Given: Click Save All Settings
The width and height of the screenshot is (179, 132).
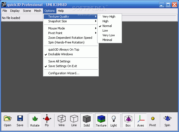Looking at the screenshot, I should pos(70,61).
